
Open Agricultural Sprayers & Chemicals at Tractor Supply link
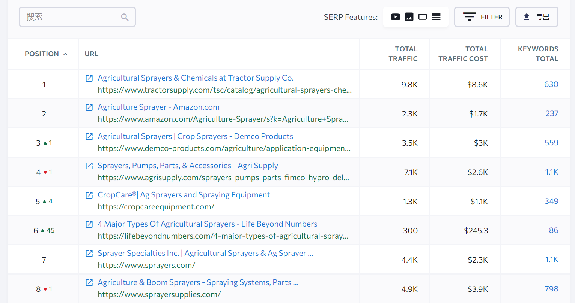coord(196,78)
